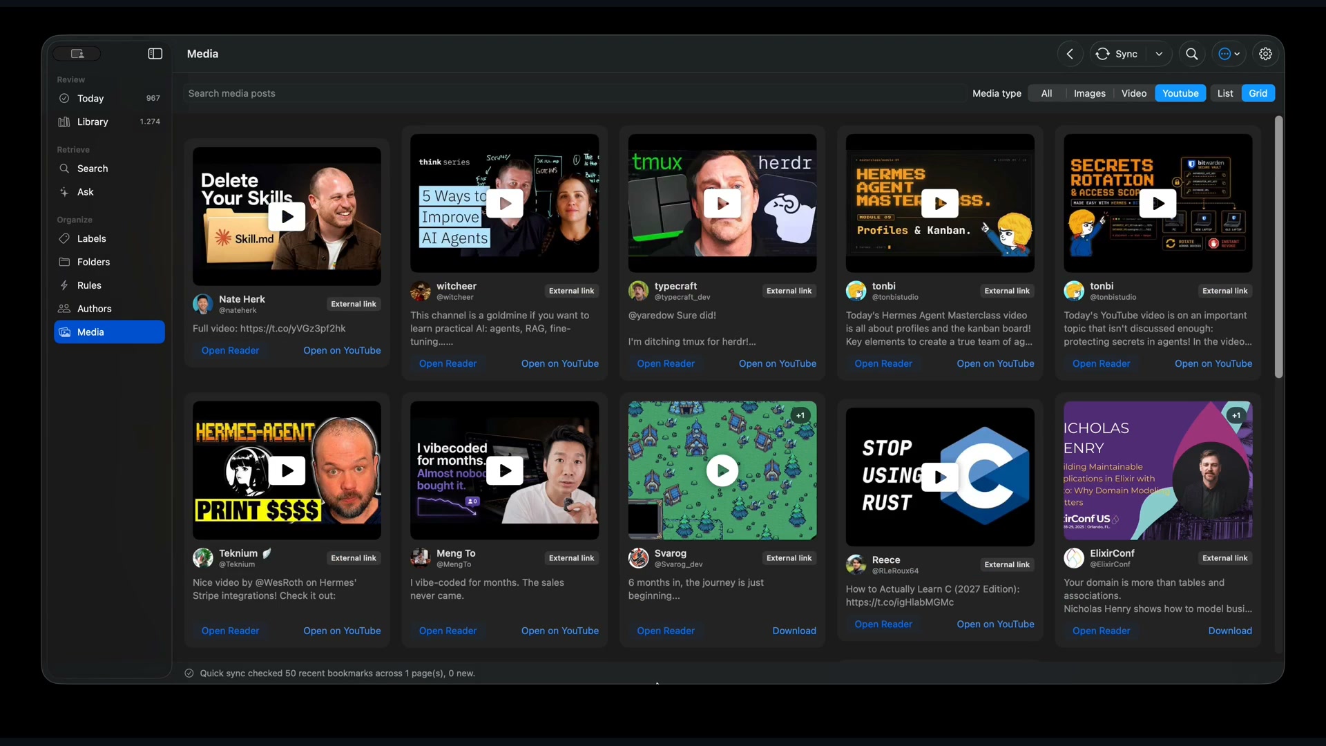
Task: Open Reader for tonbi's Secrets Rotation post
Action: pos(1102,364)
